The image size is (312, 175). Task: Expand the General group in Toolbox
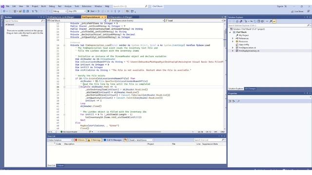click(6, 25)
